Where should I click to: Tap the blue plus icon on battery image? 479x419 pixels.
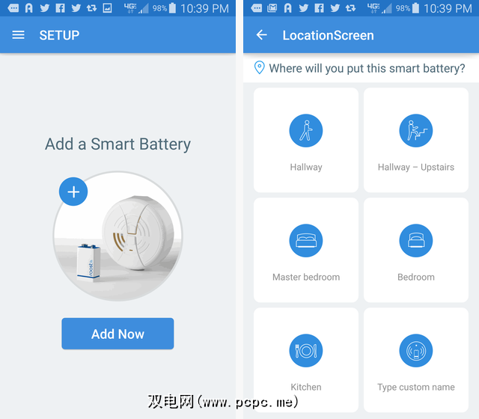pos(73,192)
